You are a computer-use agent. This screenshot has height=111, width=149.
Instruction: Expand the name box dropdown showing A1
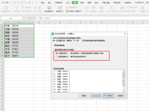(22, 18)
